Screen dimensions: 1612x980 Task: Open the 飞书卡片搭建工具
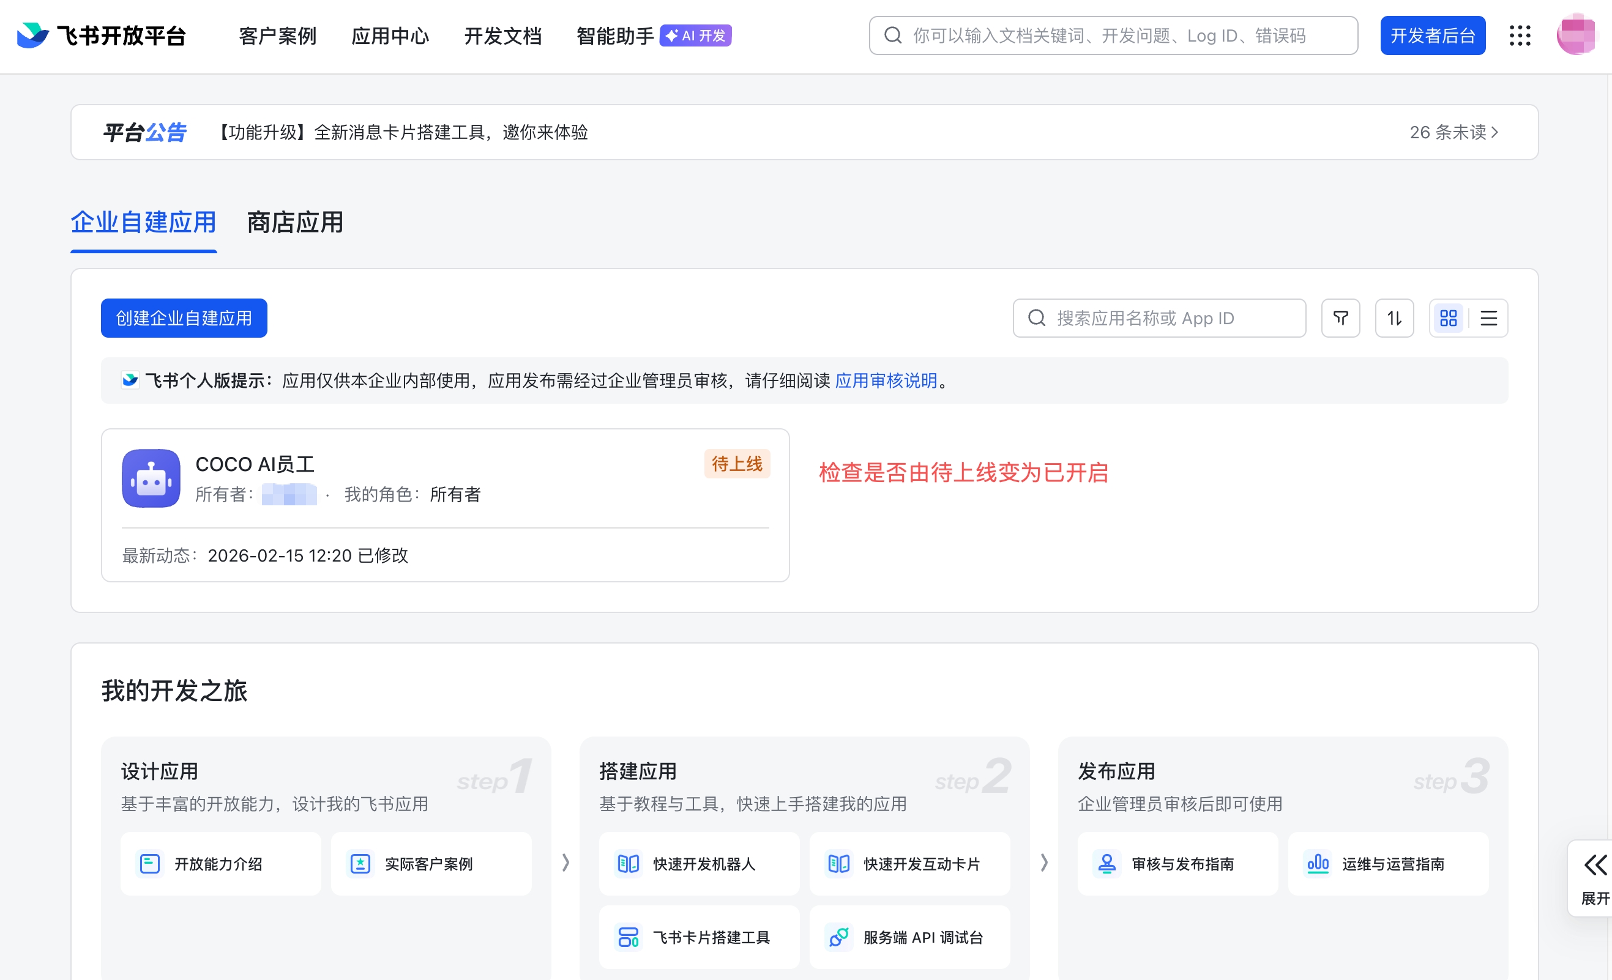coord(699,938)
